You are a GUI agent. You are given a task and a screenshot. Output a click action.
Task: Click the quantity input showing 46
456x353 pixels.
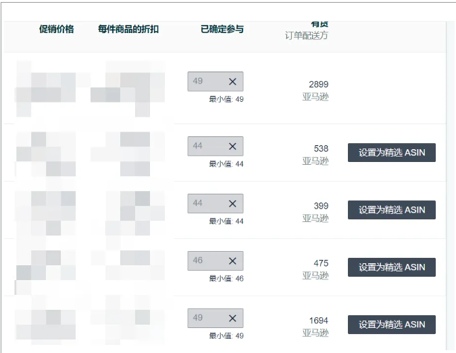click(x=208, y=261)
